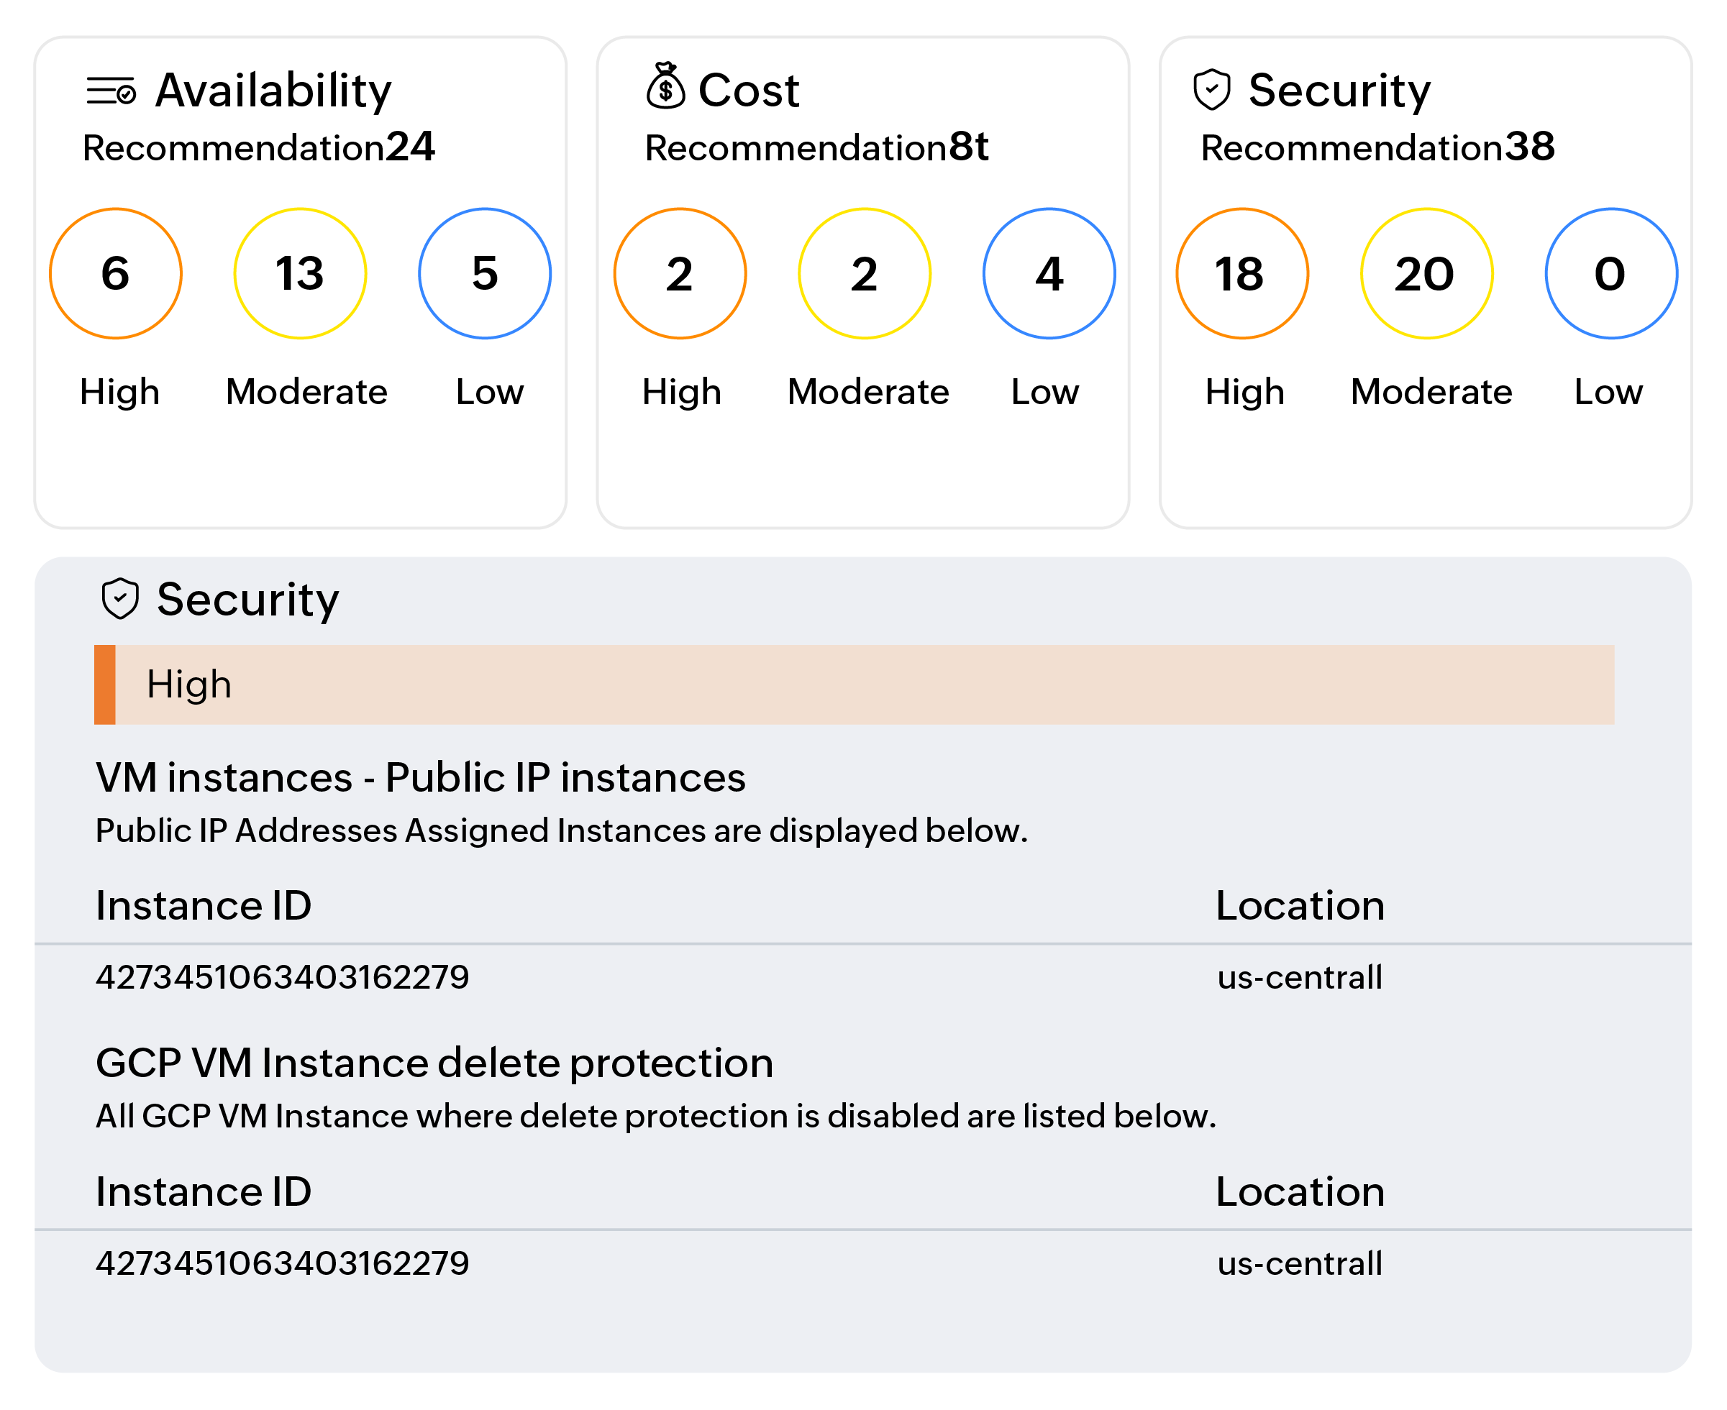Click Security Recommendation 38 text
1727x1410 pixels.
click(1377, 147)
